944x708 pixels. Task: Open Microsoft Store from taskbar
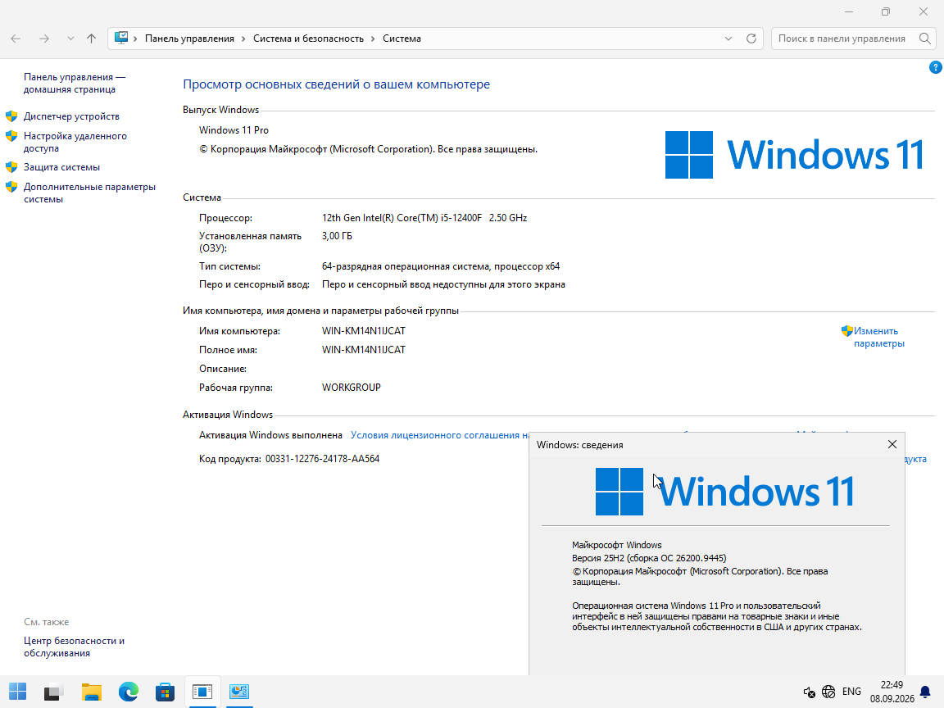click(165, 692)
